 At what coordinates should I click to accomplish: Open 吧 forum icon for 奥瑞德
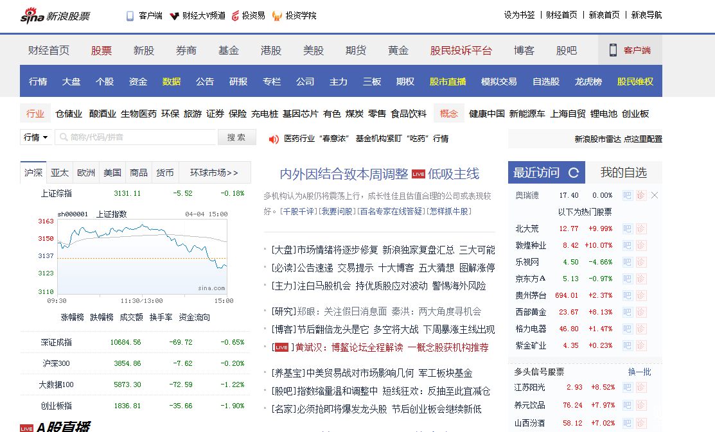point(628,196)
